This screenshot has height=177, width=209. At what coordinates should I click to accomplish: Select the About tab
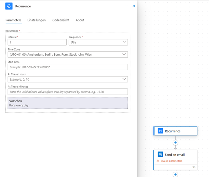80,20
